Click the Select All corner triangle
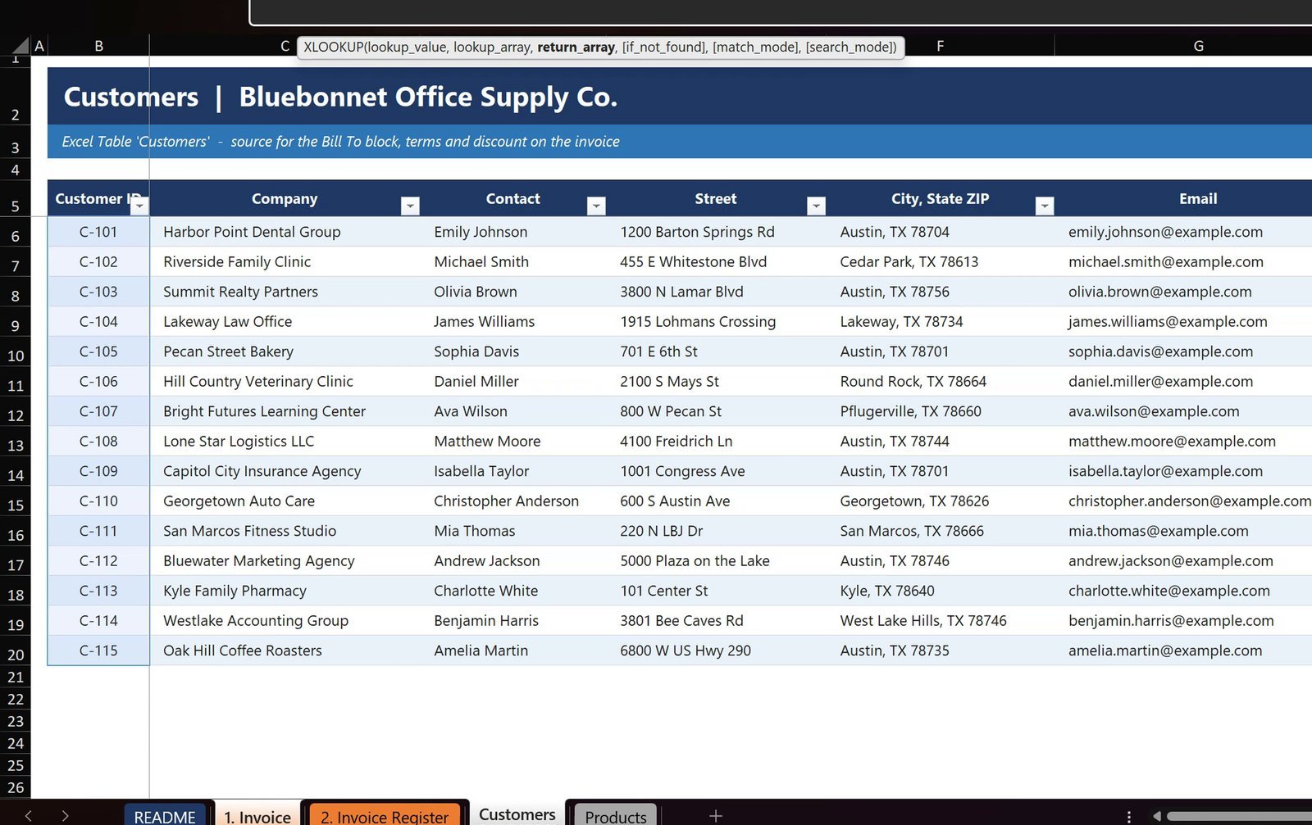Image resolution: width=1312 pixels, height=825 pixels. tap(20, 46)
